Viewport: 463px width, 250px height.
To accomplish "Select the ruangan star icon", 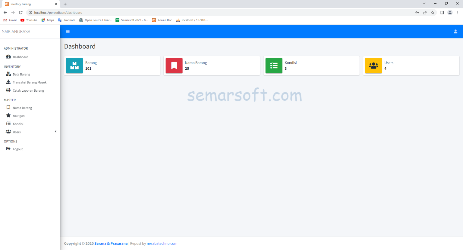I will (8, 115).
